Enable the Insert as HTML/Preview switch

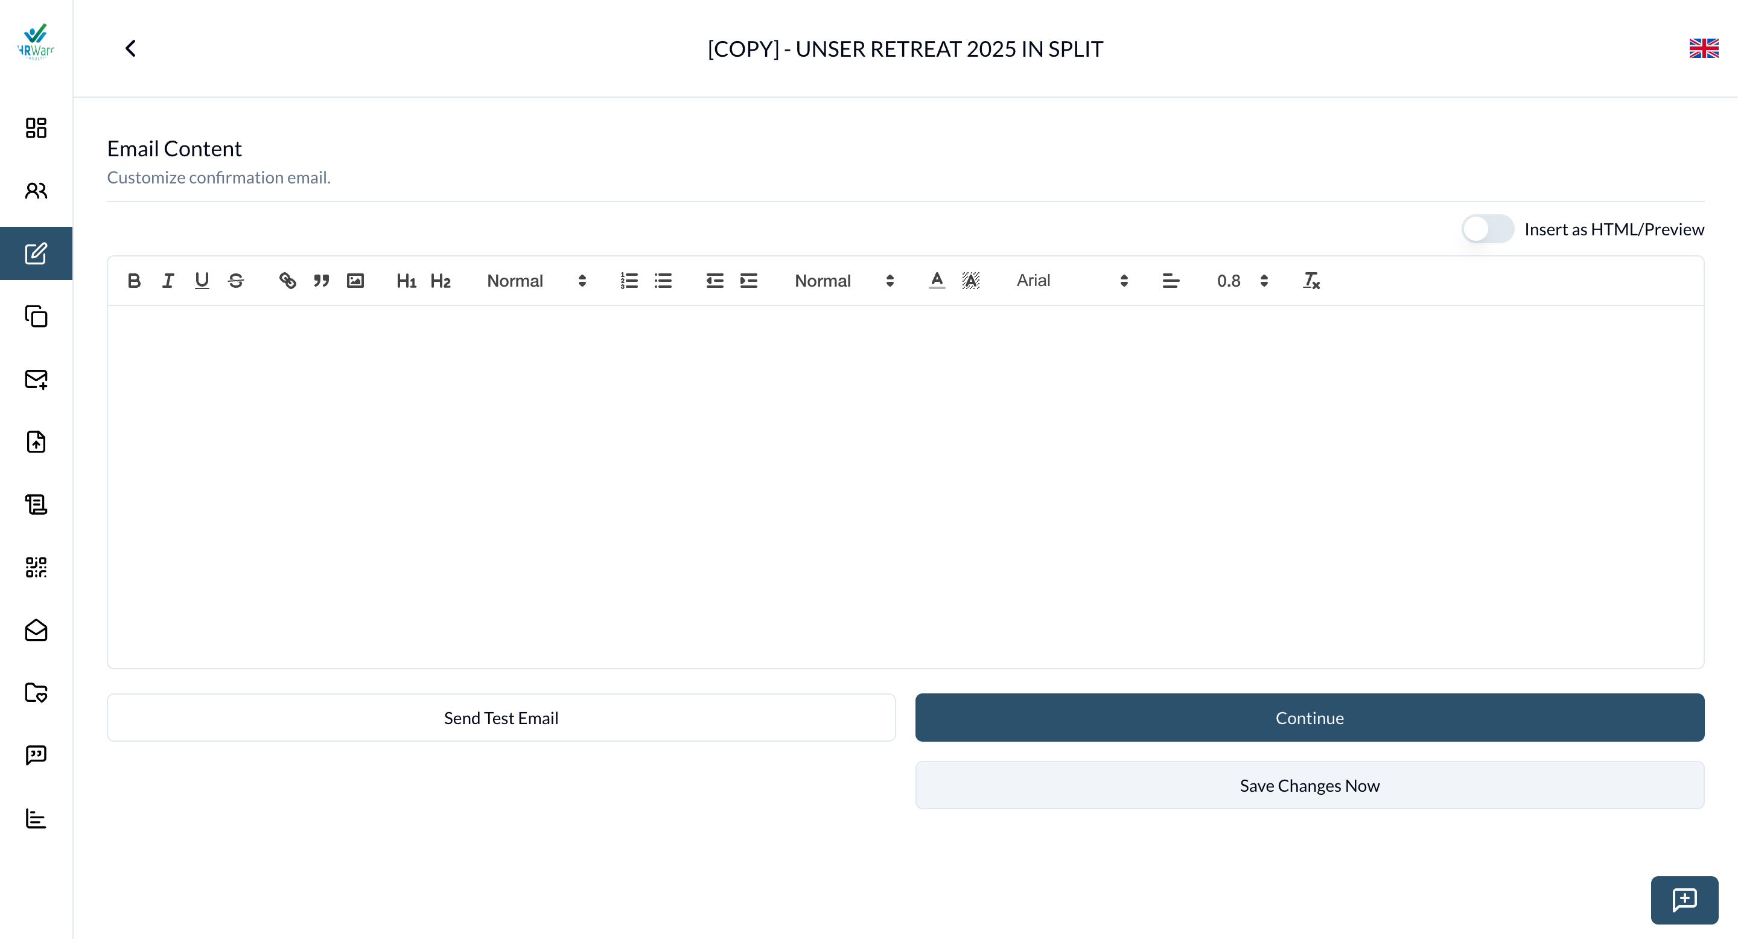(1487, 229)
